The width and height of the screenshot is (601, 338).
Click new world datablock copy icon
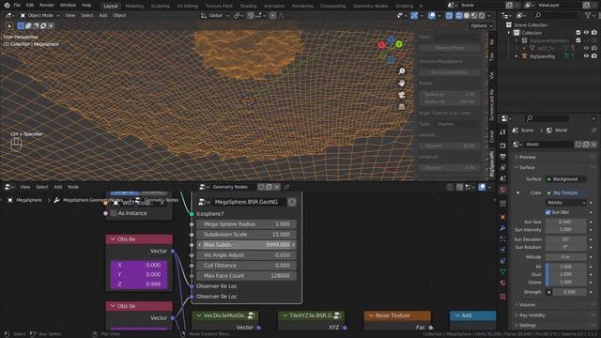586,145
